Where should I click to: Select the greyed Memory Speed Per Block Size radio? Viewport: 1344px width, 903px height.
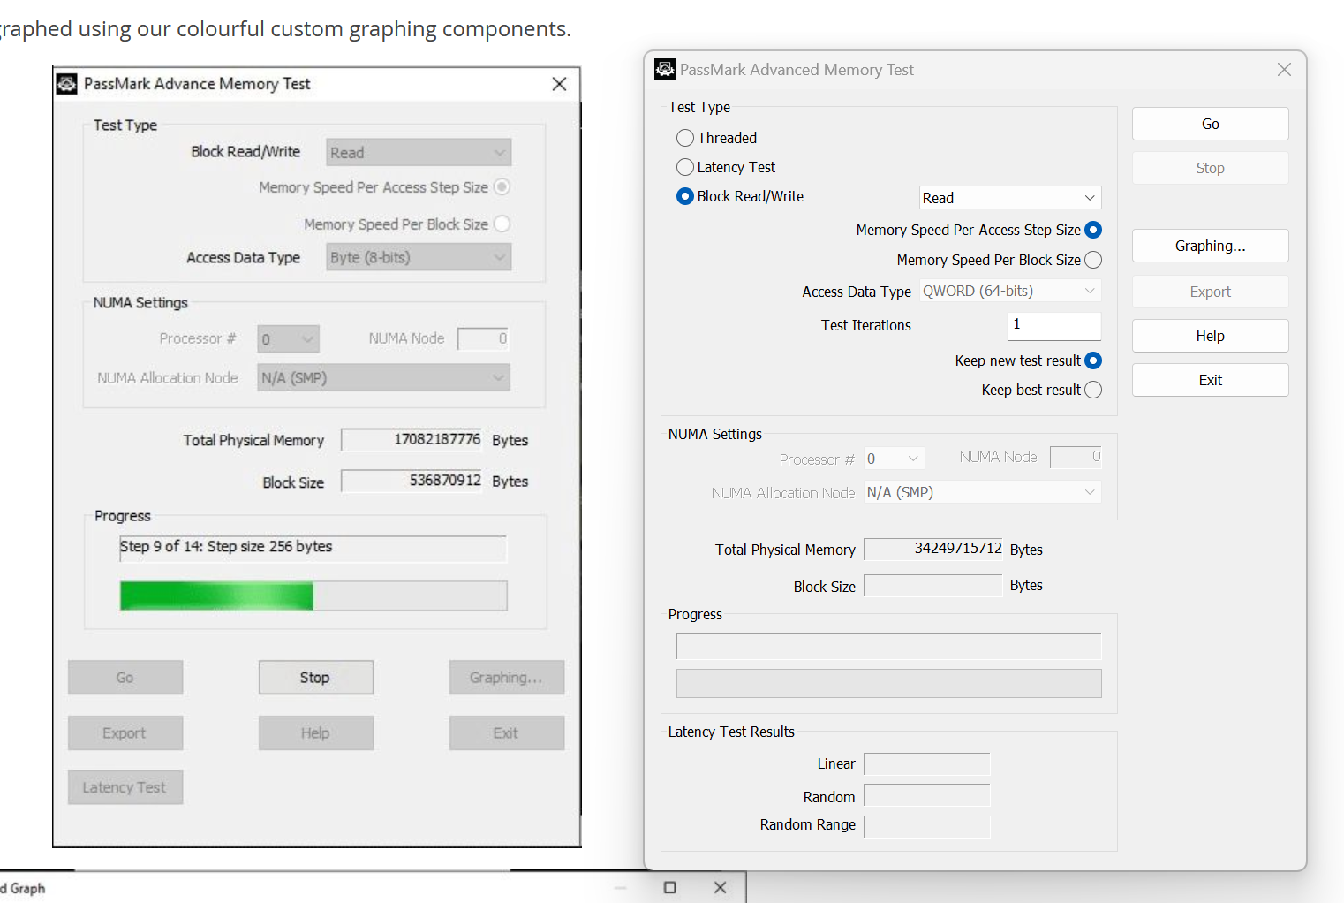point(502,224)
